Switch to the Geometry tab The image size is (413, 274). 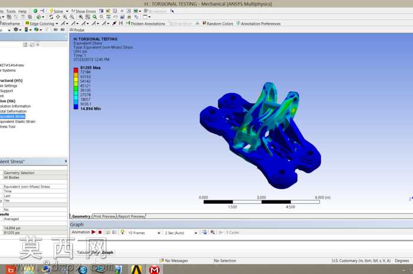pos(81,216)
